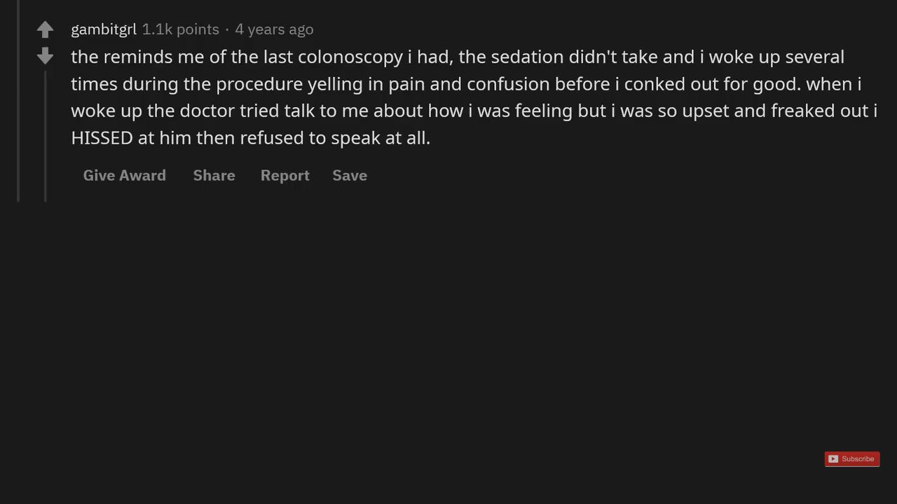Click the Subscribe text label
897x504 pixels.
(858, 459)
